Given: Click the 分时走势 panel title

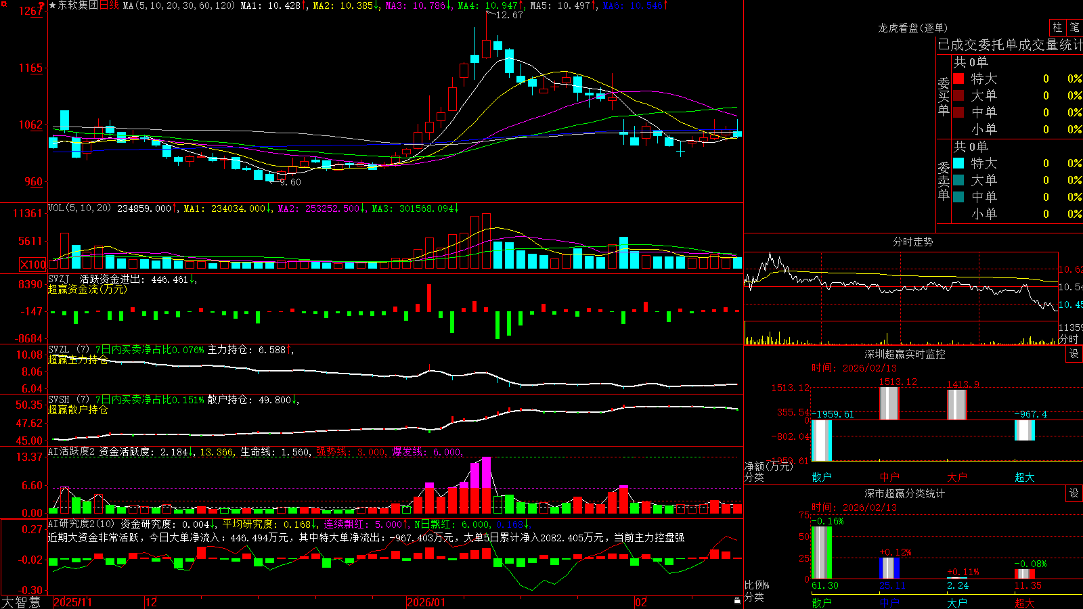Looking at the screenshot, I should click(912, 242).
